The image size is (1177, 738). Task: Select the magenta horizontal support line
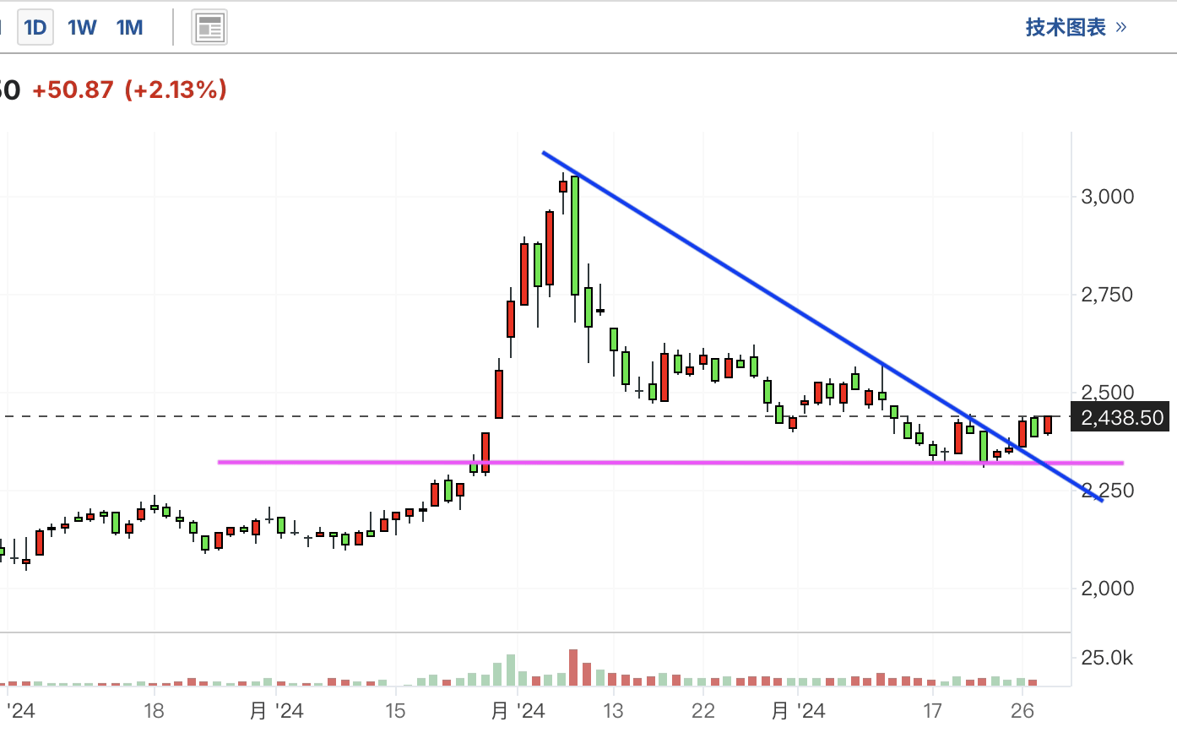pos(671,463)
